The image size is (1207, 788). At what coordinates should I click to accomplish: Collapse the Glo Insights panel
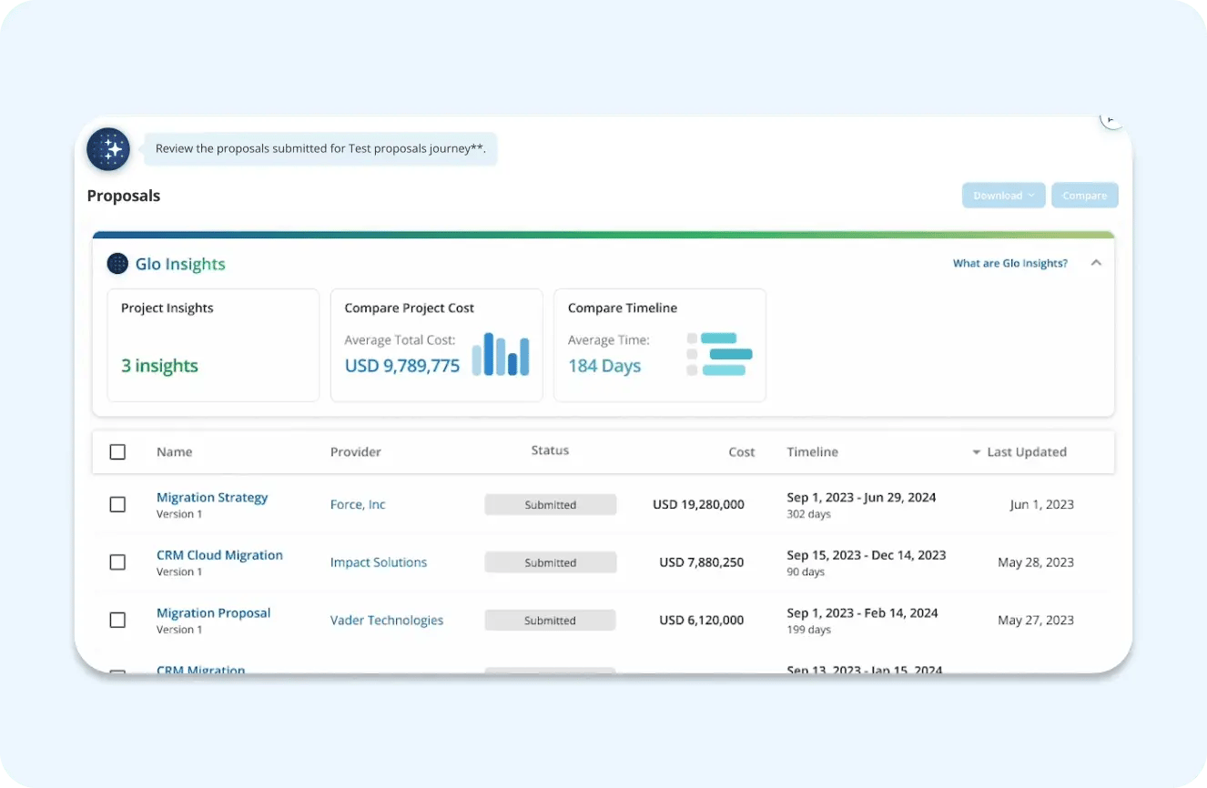click(1096, 262)
